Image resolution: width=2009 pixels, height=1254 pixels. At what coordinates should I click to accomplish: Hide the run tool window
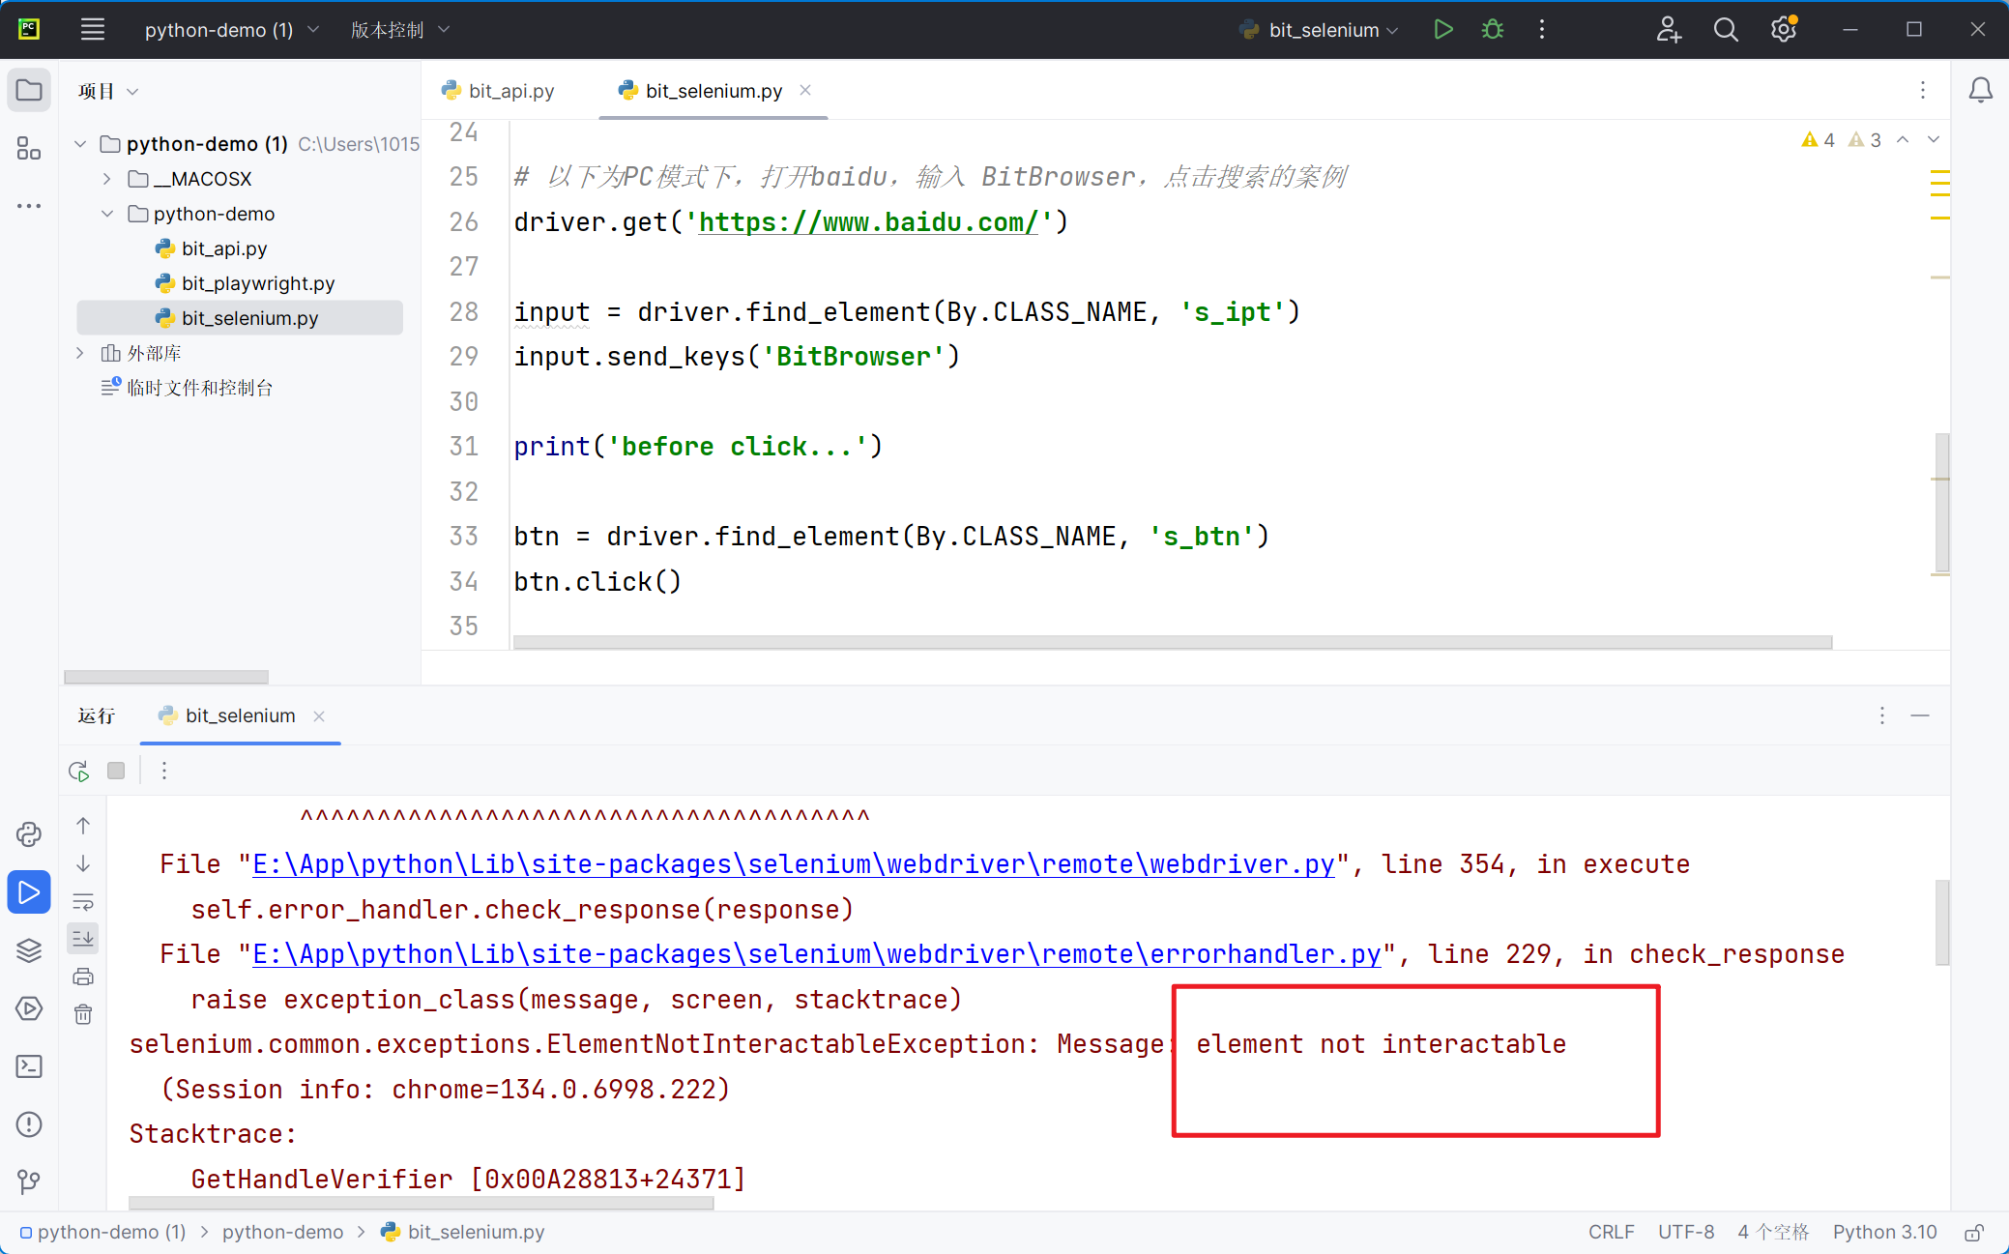(1921, 715)
